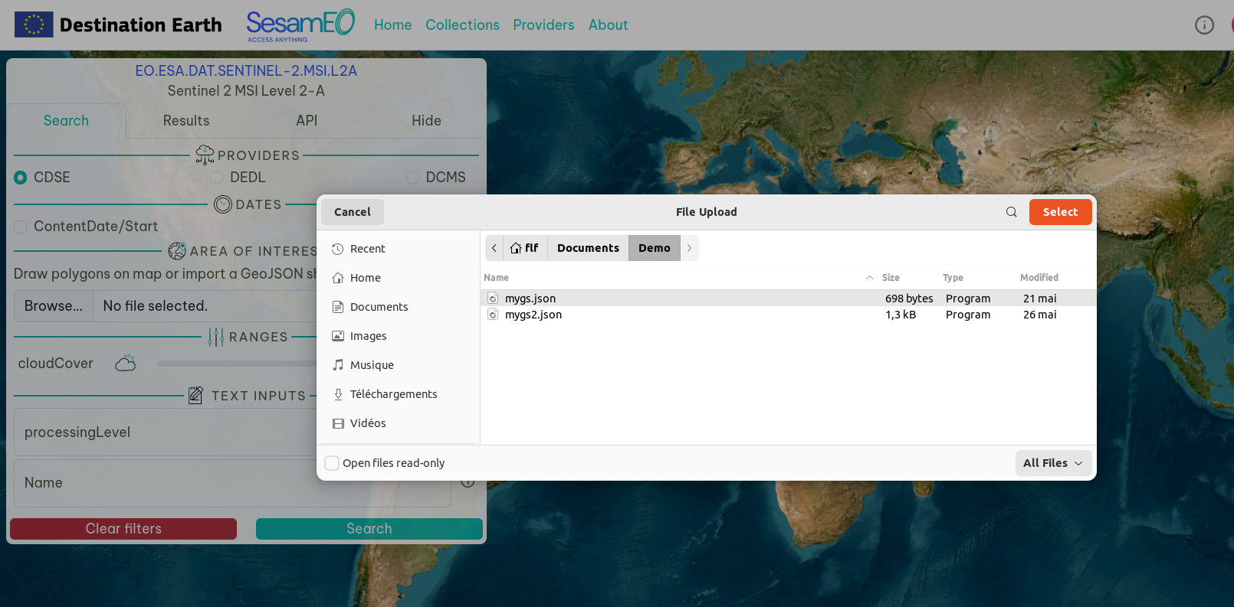
Task: Select the DCMS provider radio button
Action: (x=412, y=178)
